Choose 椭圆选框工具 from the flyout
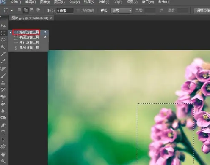Viewport: 210px width, 165px height. pyautogui.click(x=29, y=37)
